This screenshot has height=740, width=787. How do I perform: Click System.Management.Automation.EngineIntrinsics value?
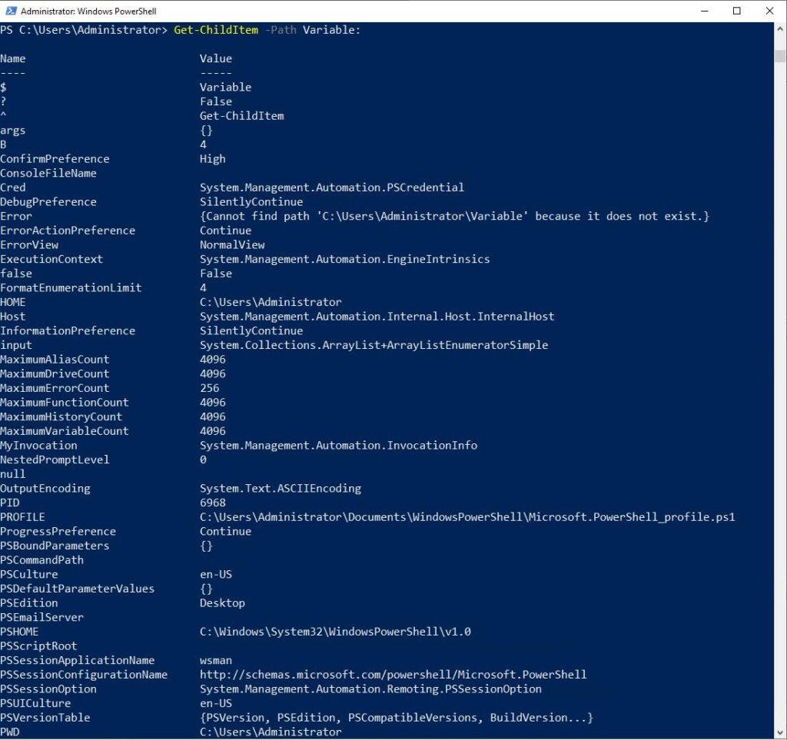[x=345, y=260]
